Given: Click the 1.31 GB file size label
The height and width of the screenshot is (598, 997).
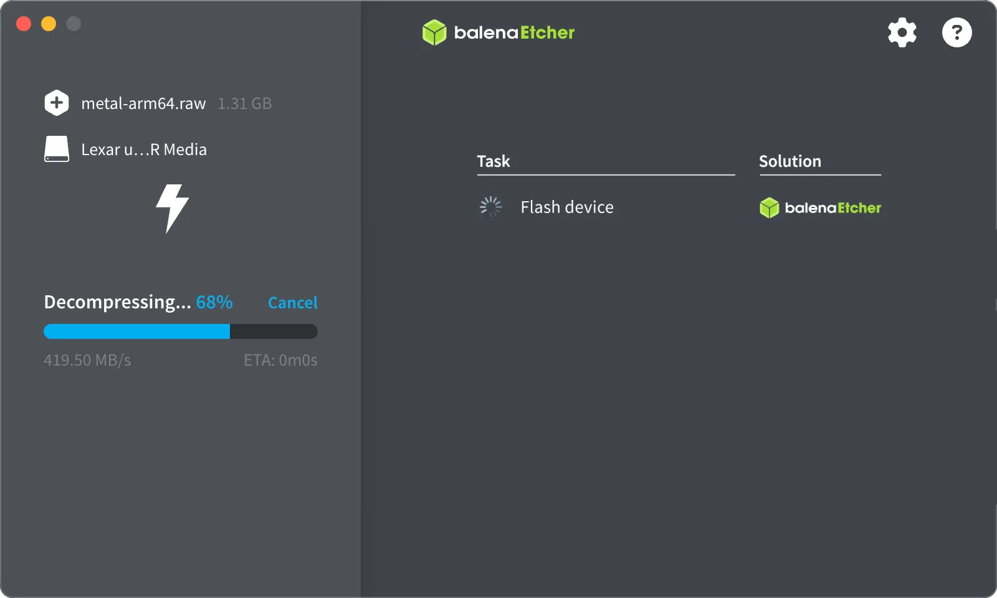Looking at the screenshot, I should click(245, 103).
